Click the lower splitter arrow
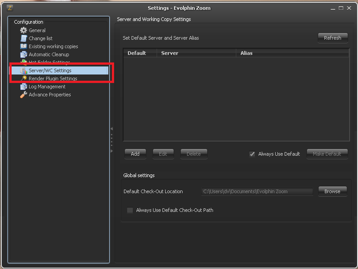 (111, 151)
